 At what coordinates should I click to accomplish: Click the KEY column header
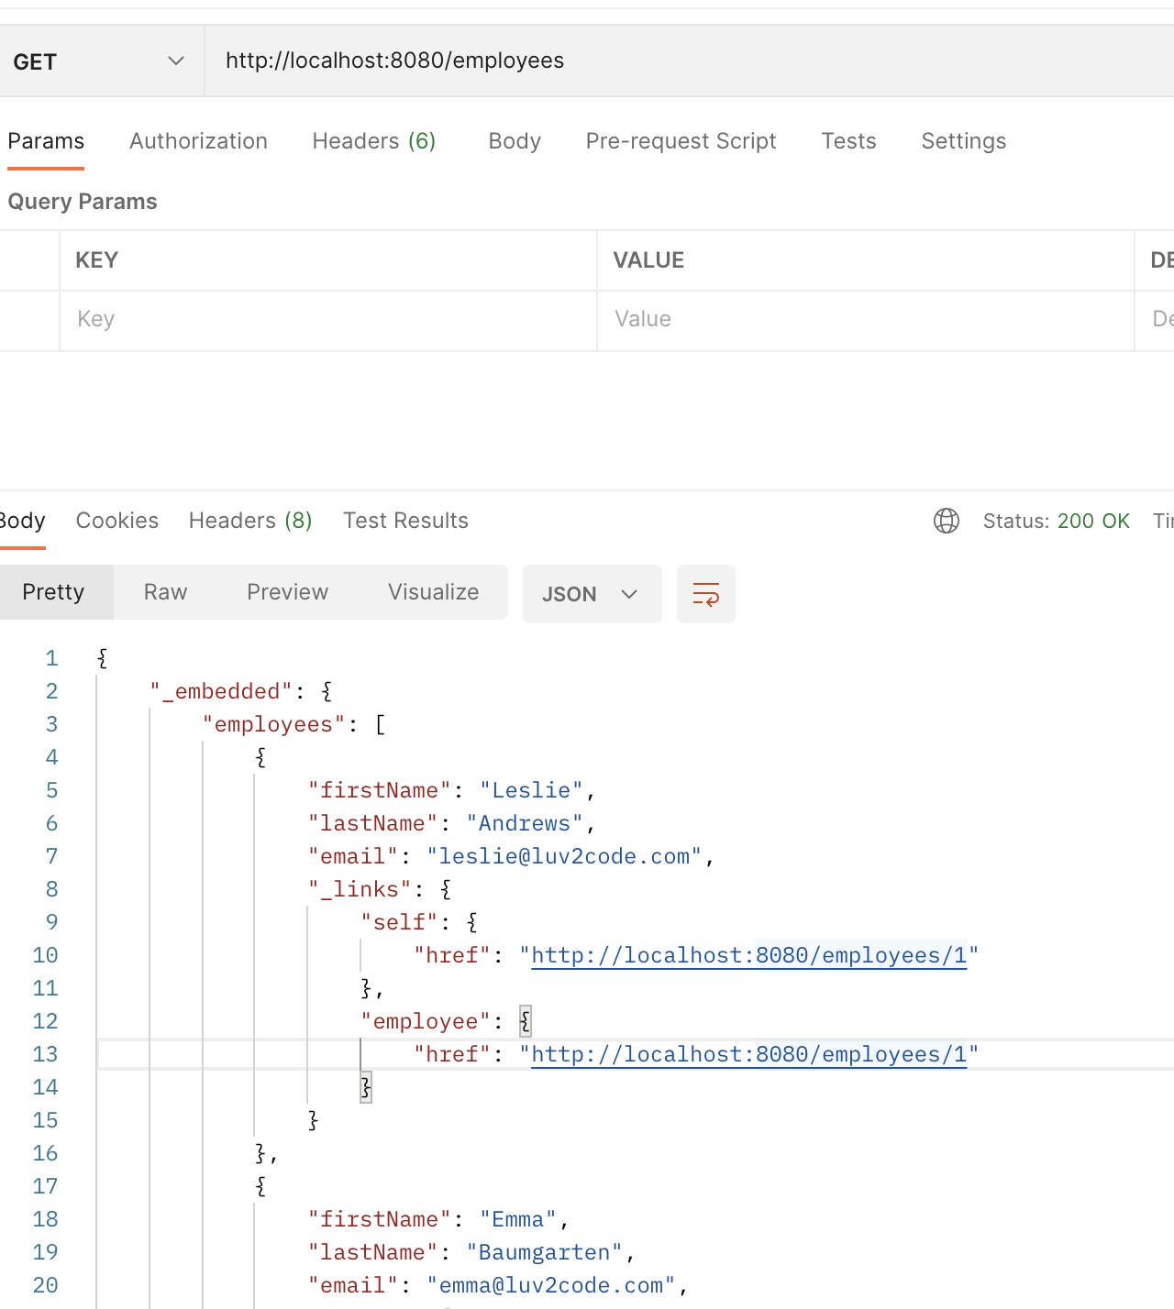coord(96,260)
